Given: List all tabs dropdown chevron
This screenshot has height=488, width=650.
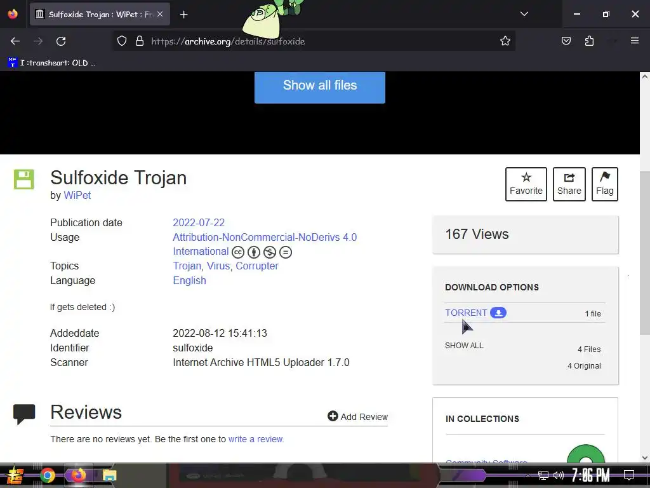Looking at the screenshot, I should pyautogui.click(x=524, y=14).
